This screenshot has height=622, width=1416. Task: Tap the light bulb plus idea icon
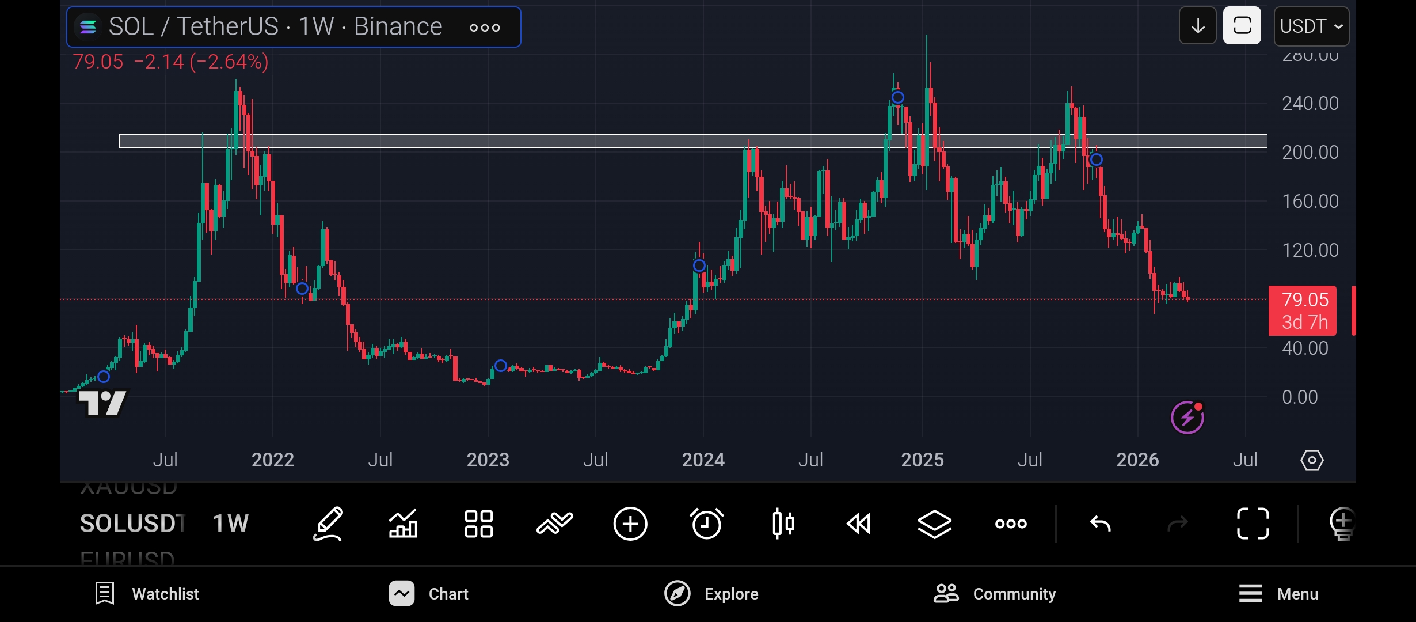pos(1342,524)
